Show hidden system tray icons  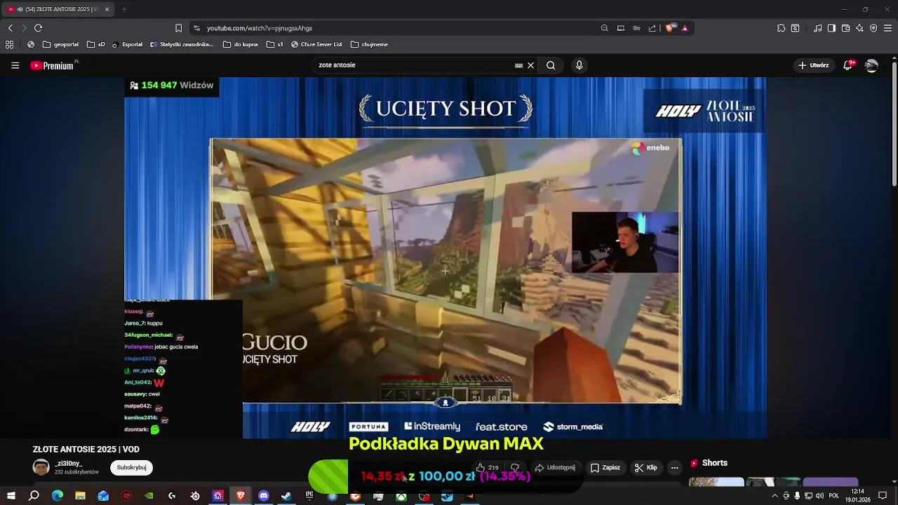click(x=775, y=496)
